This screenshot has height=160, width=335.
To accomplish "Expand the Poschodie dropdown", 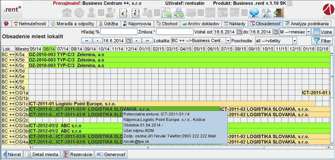I will click(x=295, y=41).
